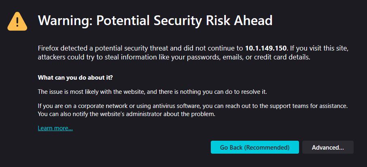Click the yellow warning triangle icon
This screenshot has width=367, height=167.
pos(17,21)
